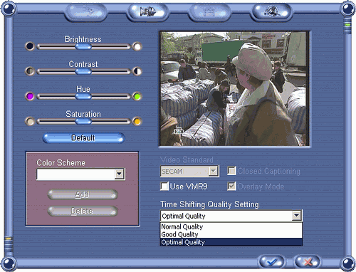Click the high-contrast half-circle icon
The width and height of the screenshot is (356, 272).
(x=137, y=71)
